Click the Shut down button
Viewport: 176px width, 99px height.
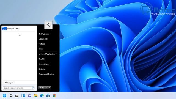[43, 88]
